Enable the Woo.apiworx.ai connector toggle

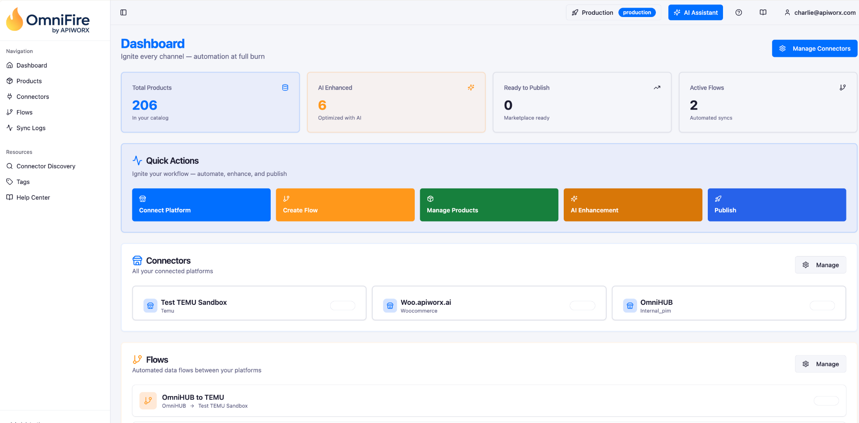(582, 305)
